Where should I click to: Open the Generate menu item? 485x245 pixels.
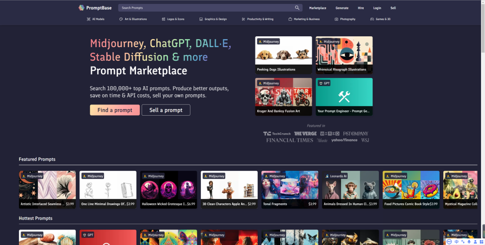click(342, 8)
